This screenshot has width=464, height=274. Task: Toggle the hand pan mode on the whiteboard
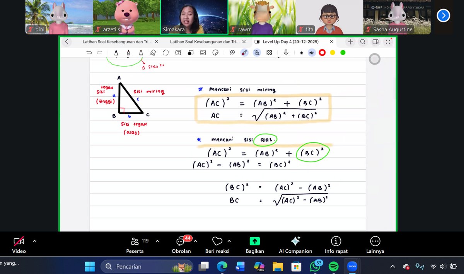(x=257, y=53)
